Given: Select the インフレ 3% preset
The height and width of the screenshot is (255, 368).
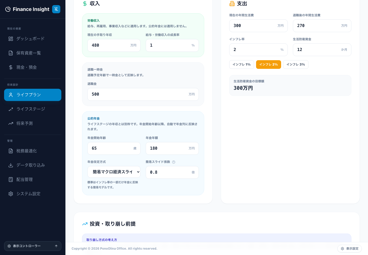Looking at the screenshot, I should 296,65.
